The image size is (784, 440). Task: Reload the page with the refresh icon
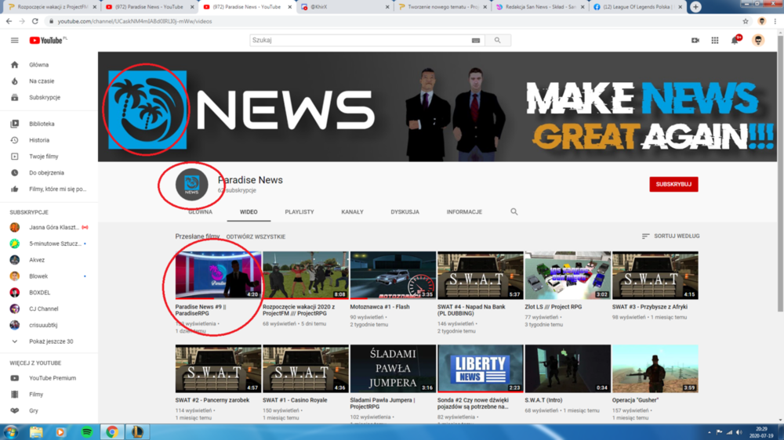pos(35,21)
